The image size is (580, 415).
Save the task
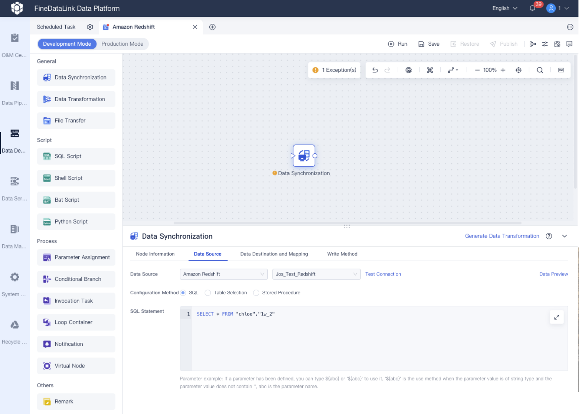click(x=429, y=44)
